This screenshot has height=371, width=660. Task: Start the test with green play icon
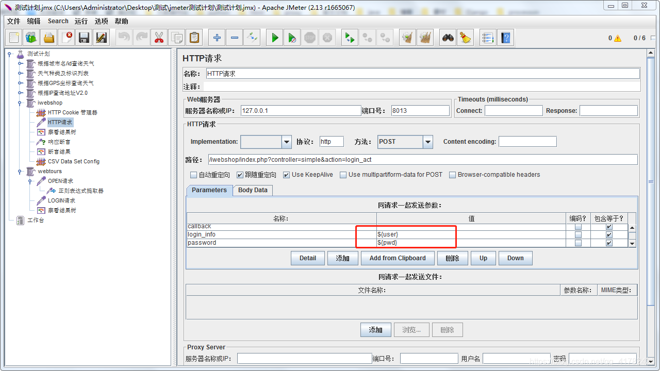pos(275,38)
